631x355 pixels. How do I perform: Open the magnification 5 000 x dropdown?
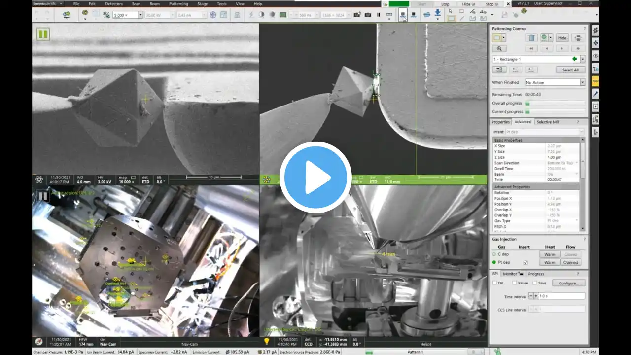point(140,15)
